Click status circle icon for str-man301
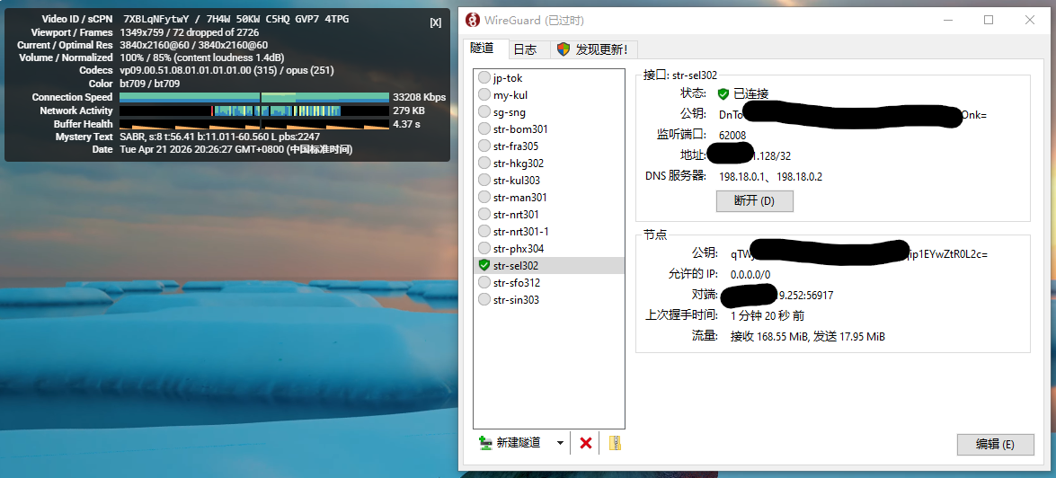1056x478 pixels. pos(484,198)
